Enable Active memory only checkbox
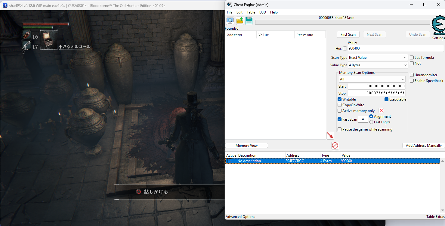 [x=339, y=111]
